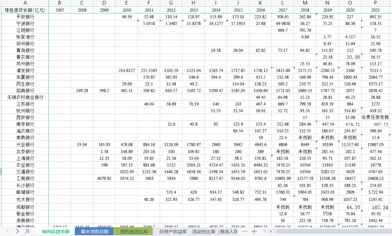This screenshot has height=236, width=392.
Task: Click the 光大银行 row label
Action: click(x=25, y=199)
